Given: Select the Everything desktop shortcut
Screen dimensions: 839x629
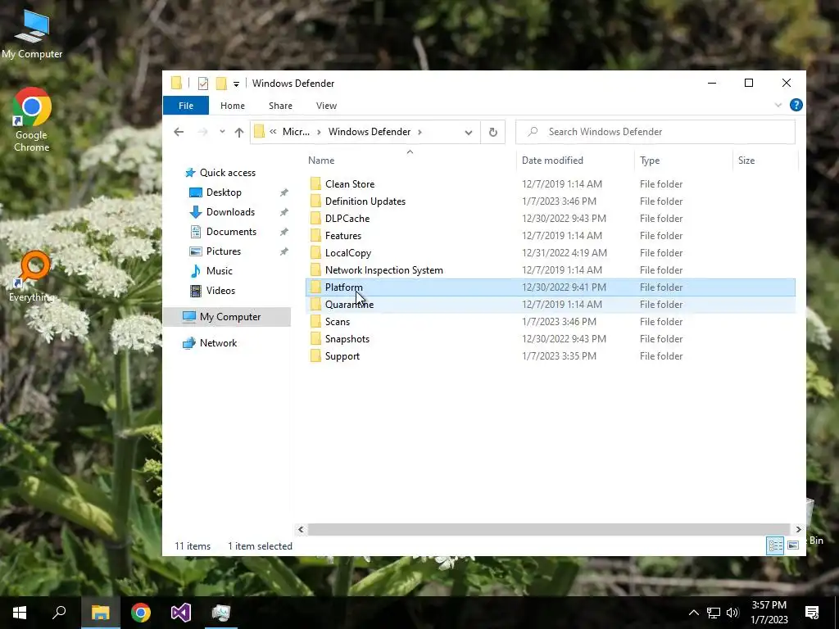Looking at the screenshot, I should click(x=32, y=277).
